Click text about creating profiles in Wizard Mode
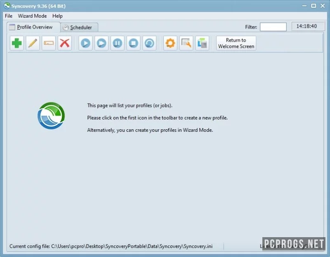 (x=150, y=130)
